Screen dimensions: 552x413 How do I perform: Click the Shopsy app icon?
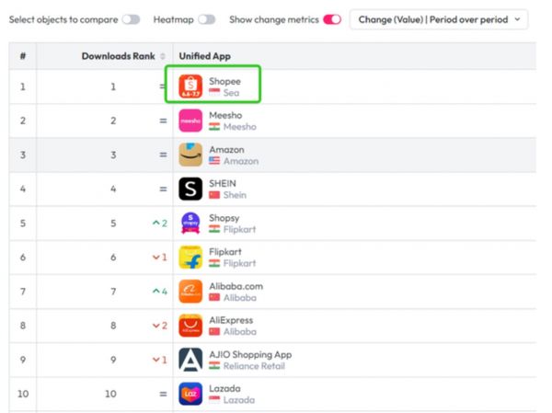190,223
